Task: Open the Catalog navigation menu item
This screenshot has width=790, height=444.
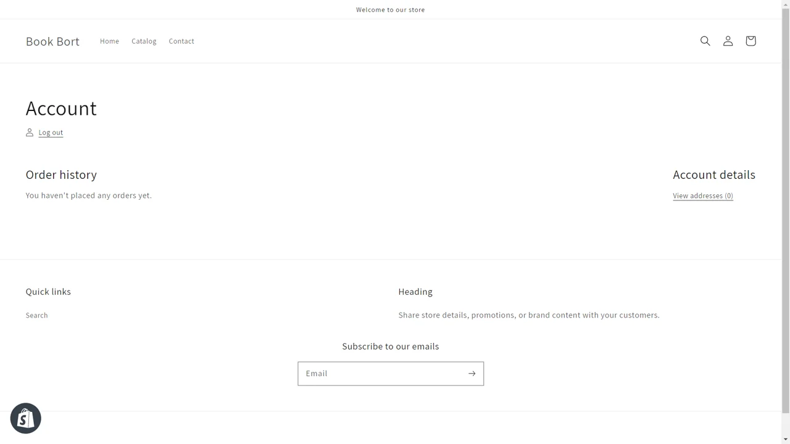Action: coord(143,41)
